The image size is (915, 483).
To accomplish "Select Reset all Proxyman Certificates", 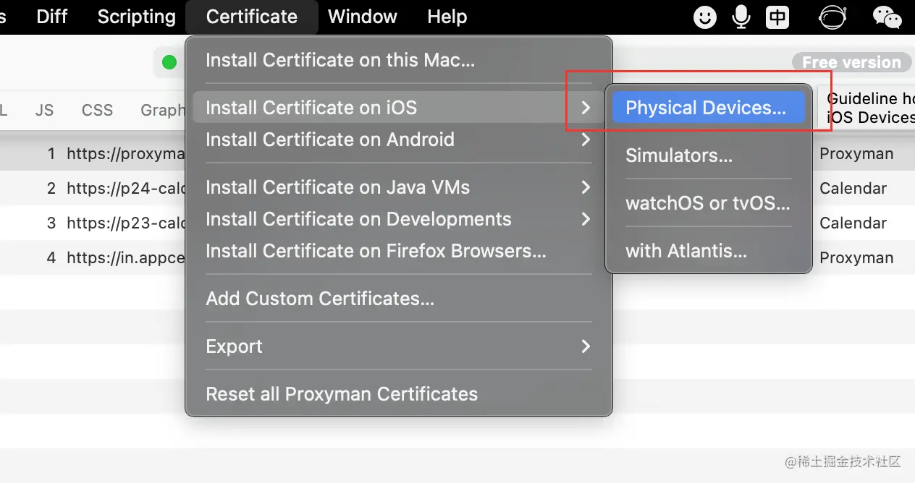I will (342, 394).
